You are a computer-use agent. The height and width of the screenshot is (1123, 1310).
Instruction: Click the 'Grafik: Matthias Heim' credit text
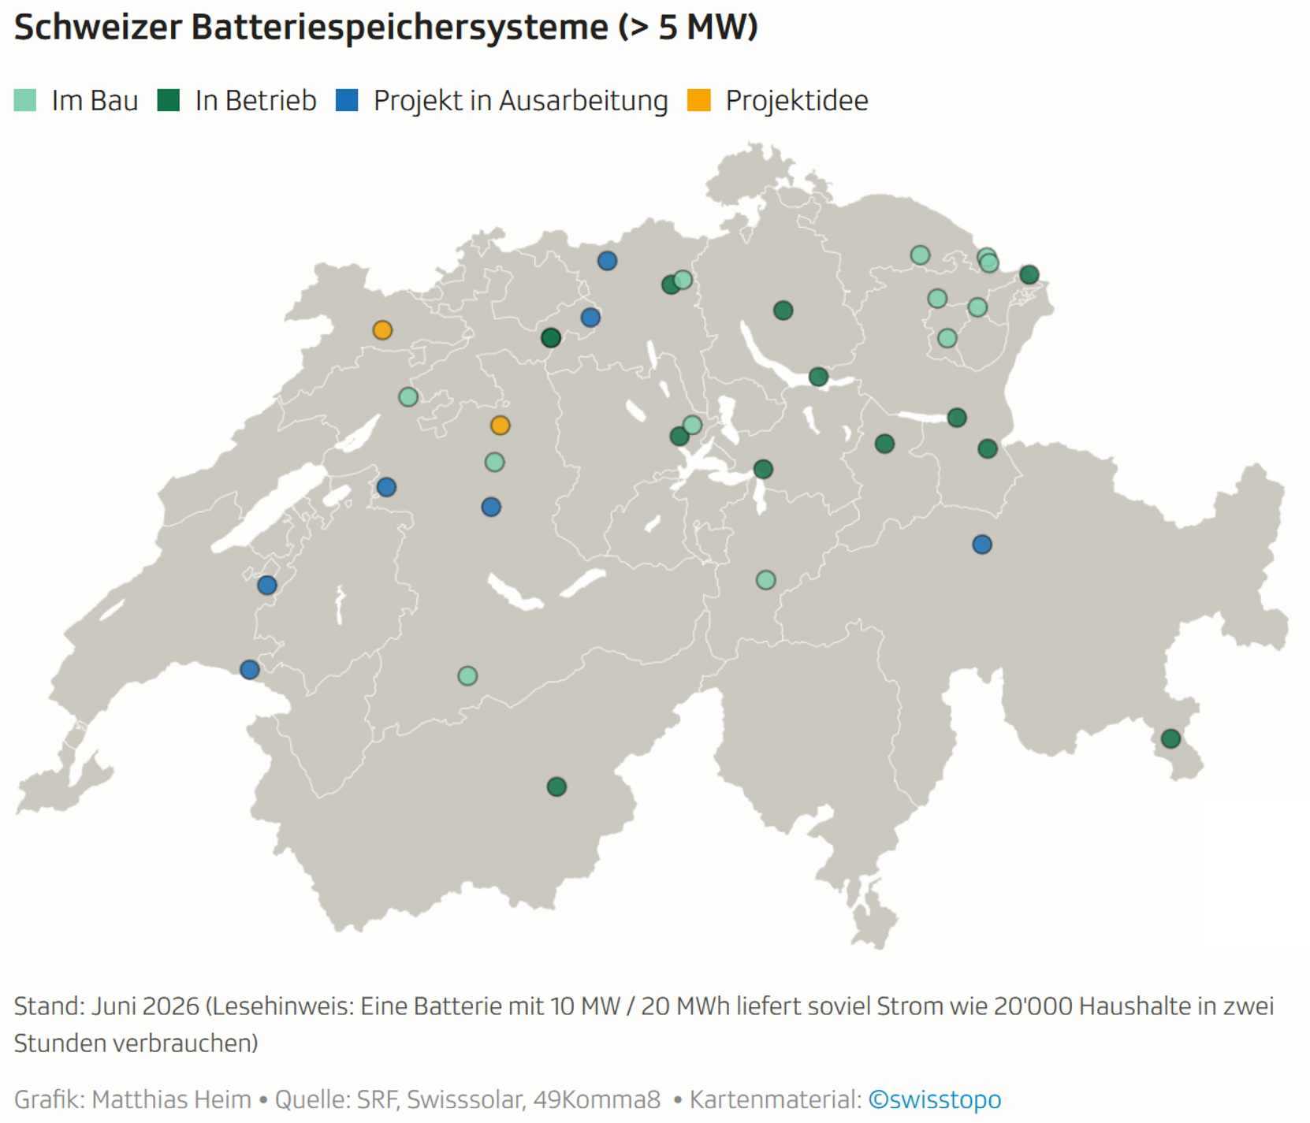(132, 1099)
